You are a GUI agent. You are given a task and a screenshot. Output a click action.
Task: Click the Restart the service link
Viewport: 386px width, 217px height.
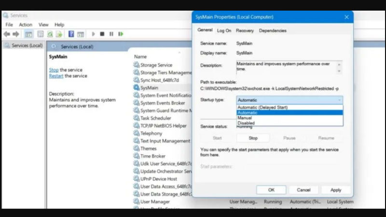pos(56,76)
